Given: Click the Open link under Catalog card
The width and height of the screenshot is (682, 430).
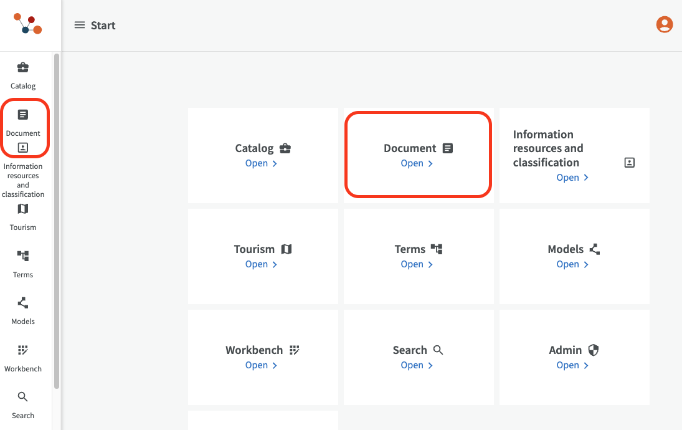Looking at the screenshot, I should coord(262,163).
